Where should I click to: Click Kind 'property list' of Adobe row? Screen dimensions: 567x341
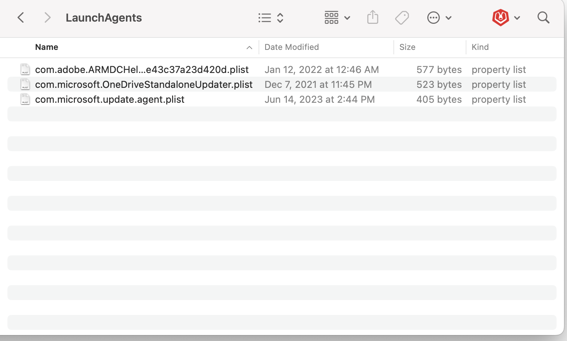coord(499,70)
